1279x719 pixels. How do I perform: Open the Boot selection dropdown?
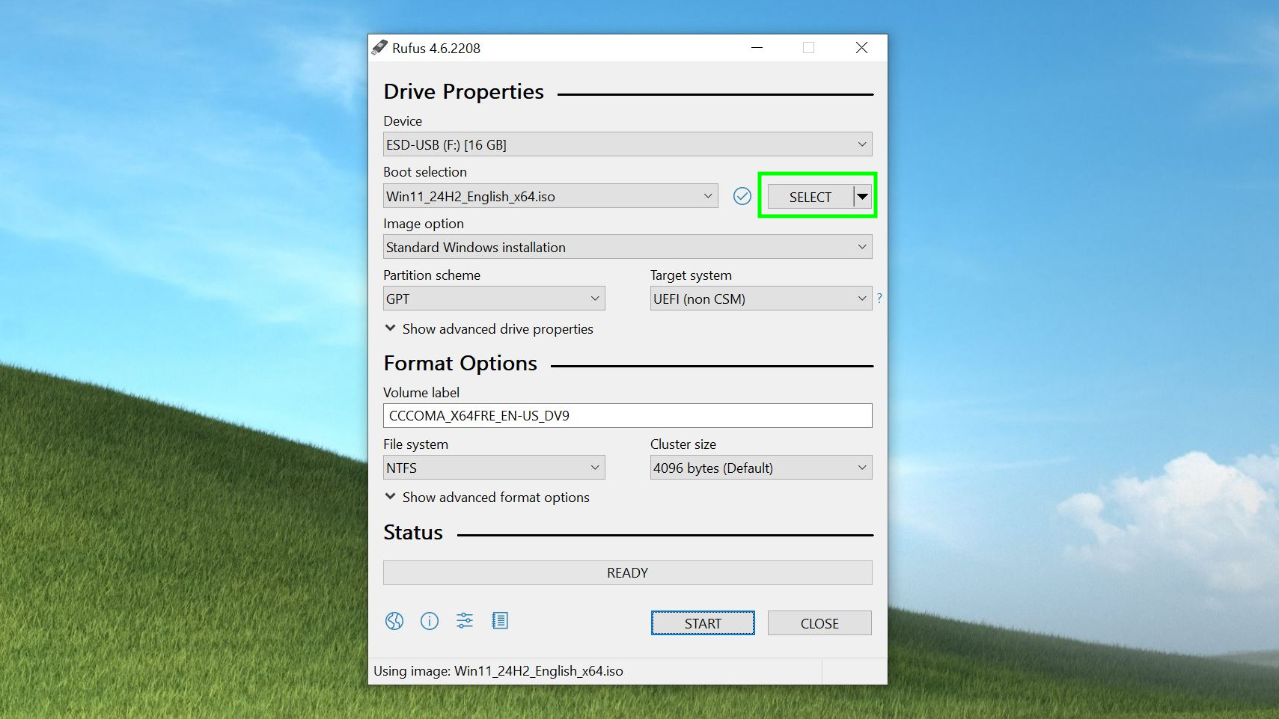point(550,196)
